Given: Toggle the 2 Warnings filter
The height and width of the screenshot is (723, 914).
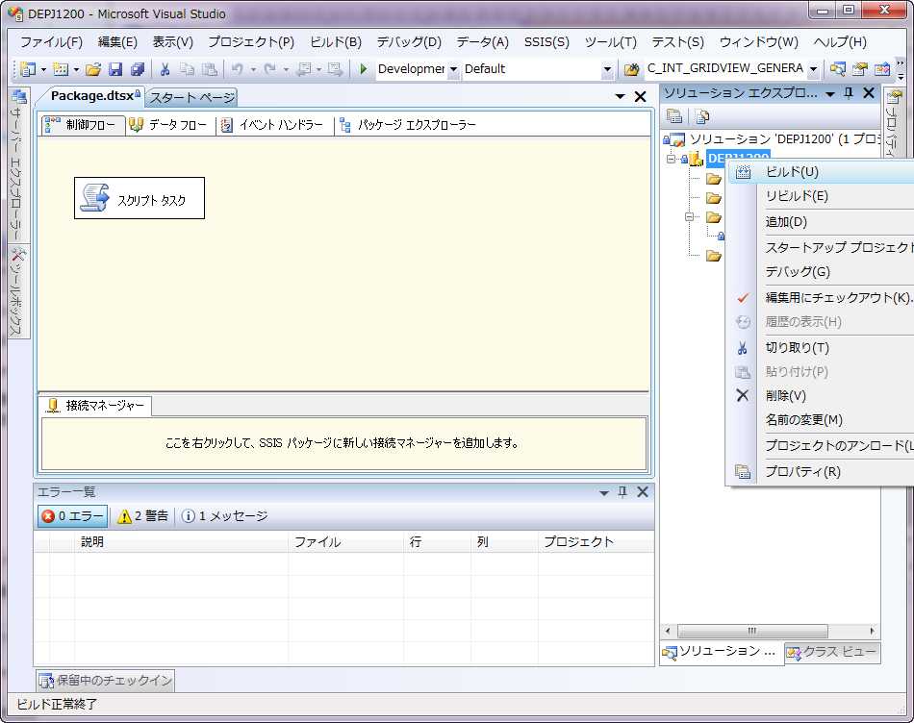Looking at the screenshot, I should pos(142,515).
